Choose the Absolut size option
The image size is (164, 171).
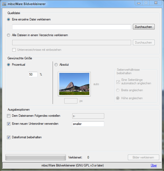coord(56,65)
